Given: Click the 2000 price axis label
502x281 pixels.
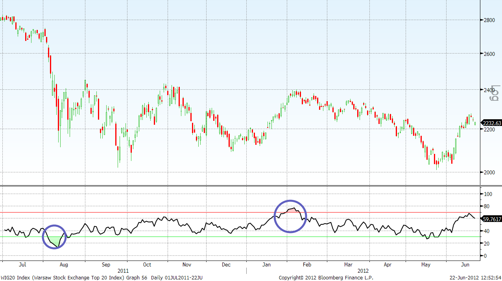Looking at the screenshot, I should point(489,172).
